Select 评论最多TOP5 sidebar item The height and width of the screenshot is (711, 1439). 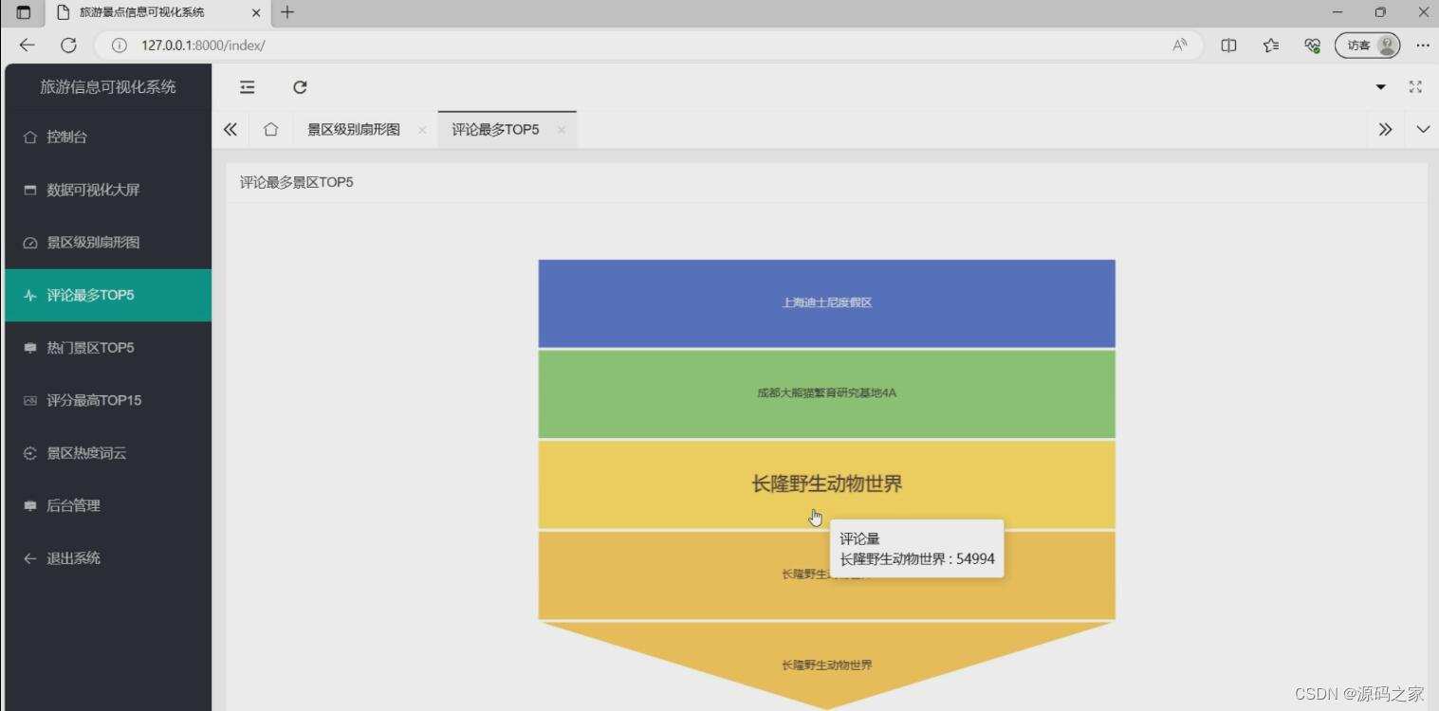[x=108, y=295]
